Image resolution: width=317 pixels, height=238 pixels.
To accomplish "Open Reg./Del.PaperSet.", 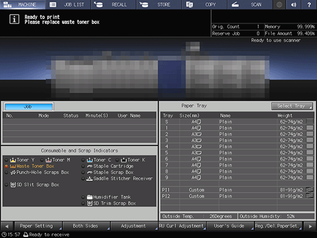I will point(278,226).
